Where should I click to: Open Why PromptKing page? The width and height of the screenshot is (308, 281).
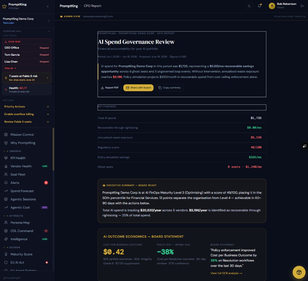click(26, 143)
